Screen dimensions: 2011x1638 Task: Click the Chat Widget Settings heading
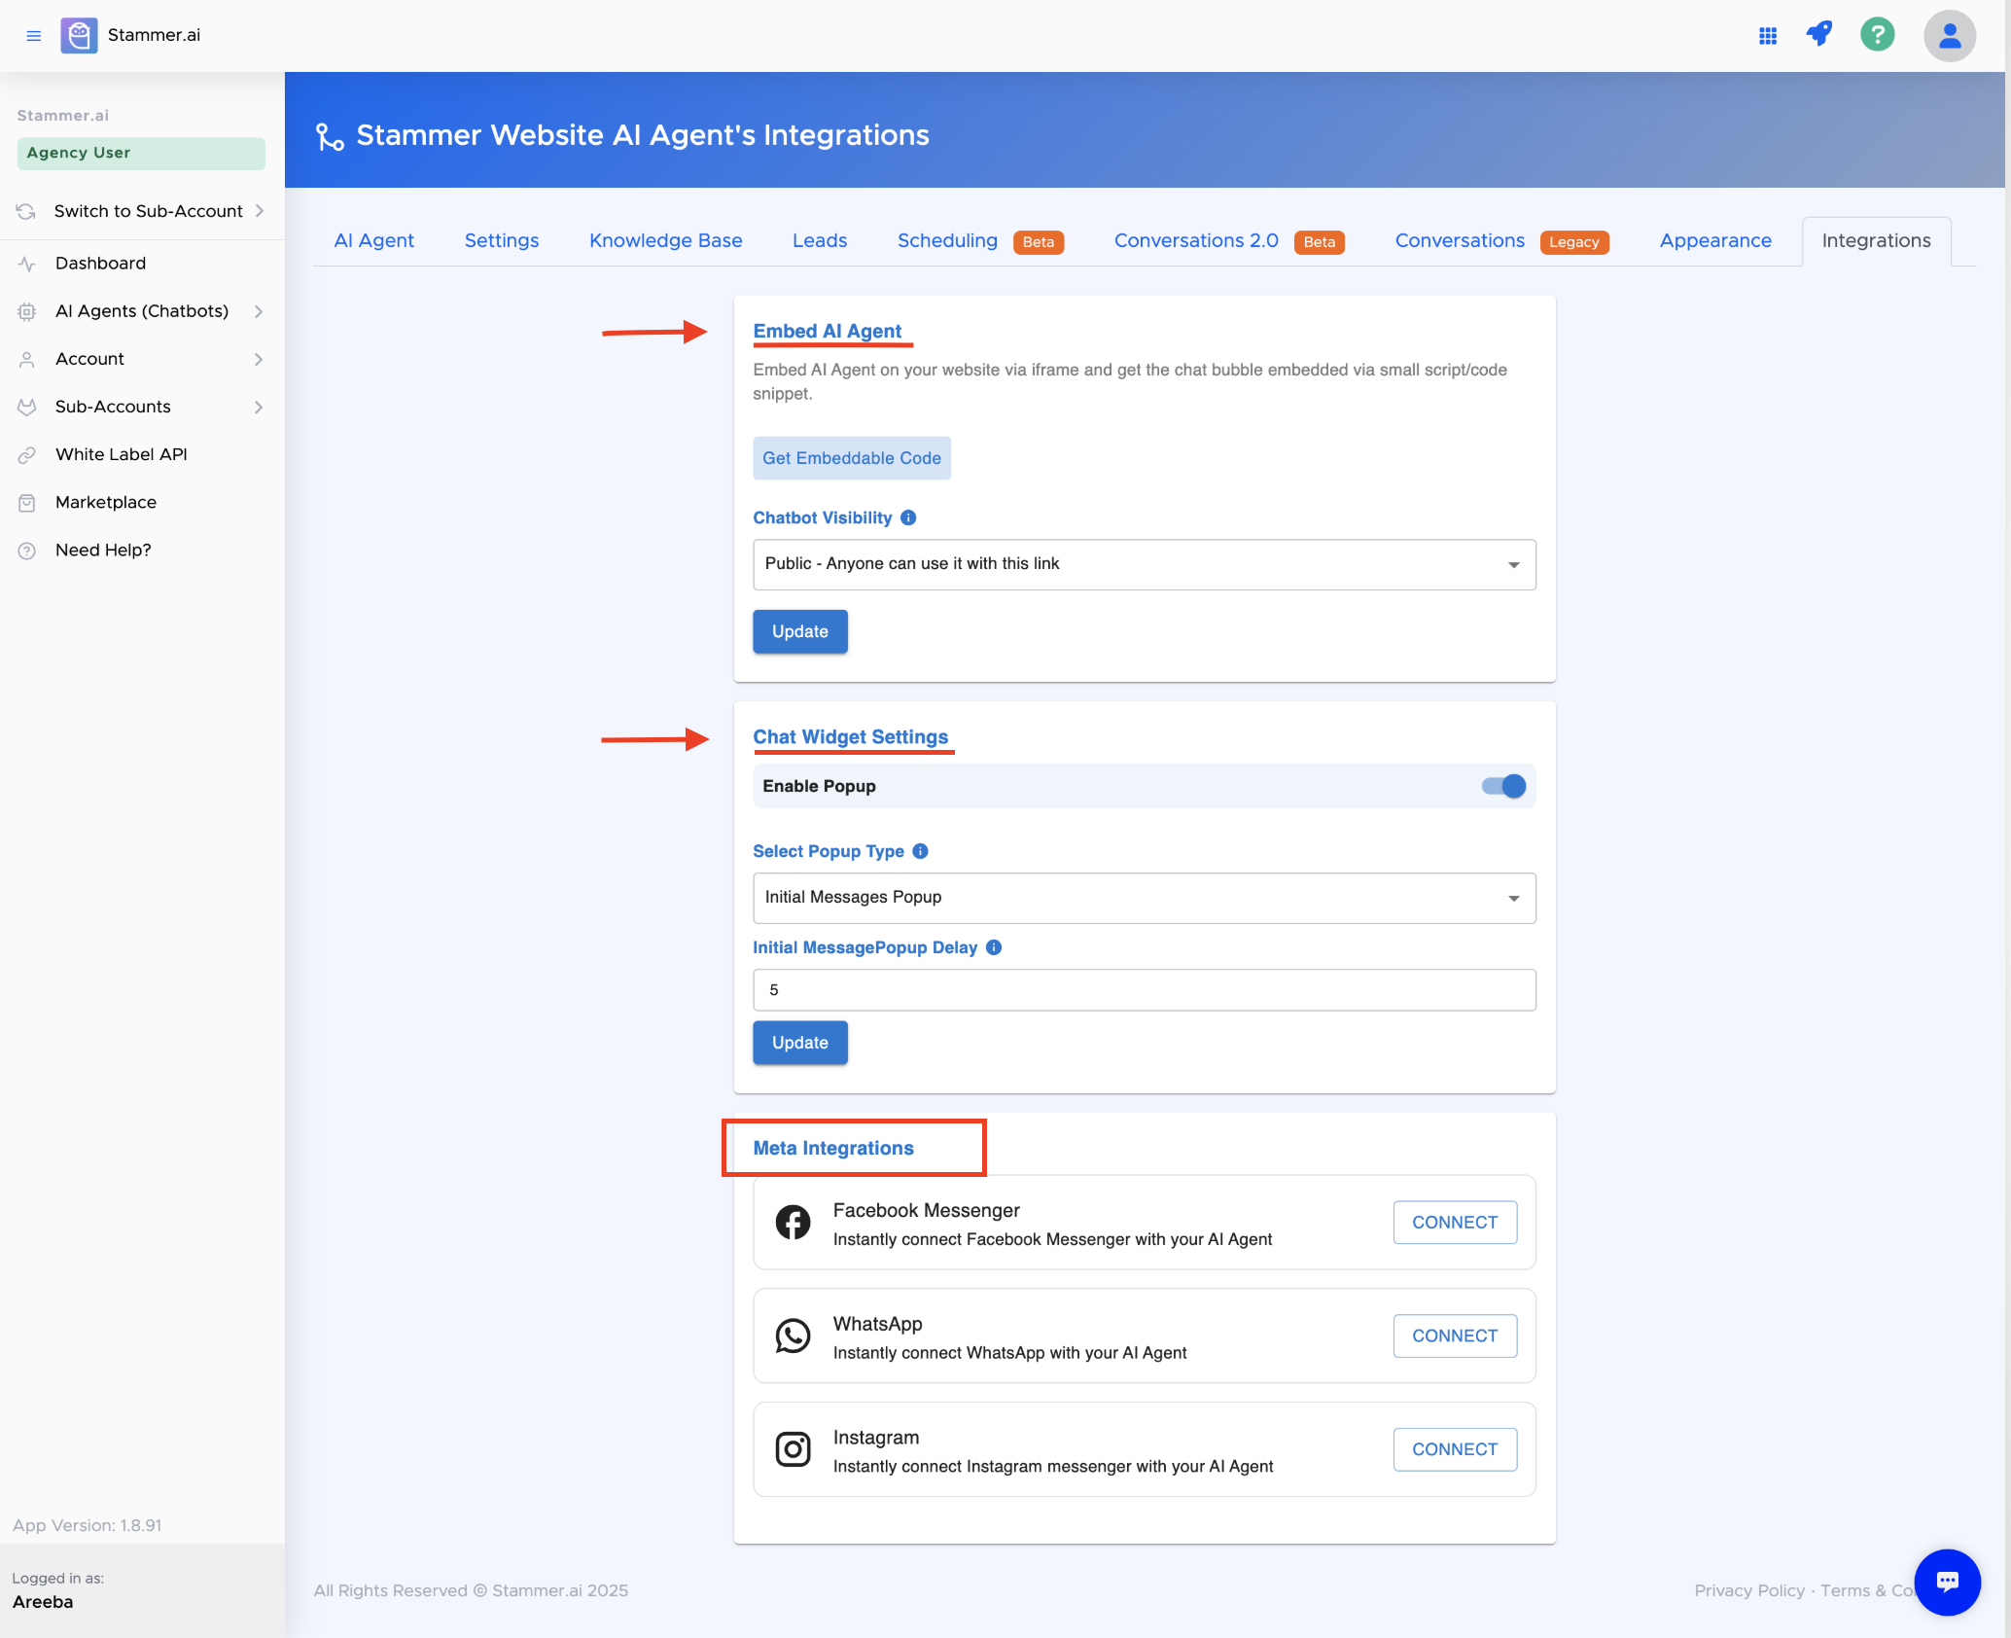point(850,736)
